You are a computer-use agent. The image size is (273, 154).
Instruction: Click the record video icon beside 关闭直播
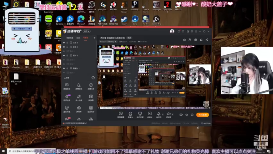181,115
